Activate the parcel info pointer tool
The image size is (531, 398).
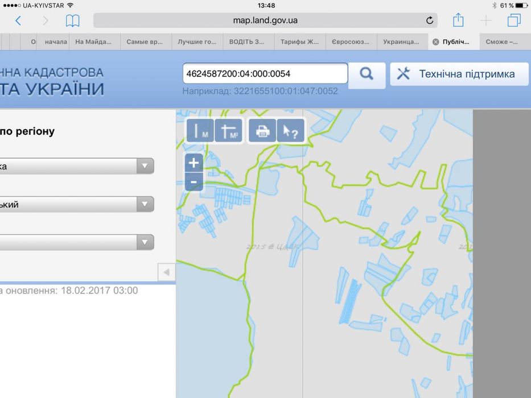click(x=291, y=131)
